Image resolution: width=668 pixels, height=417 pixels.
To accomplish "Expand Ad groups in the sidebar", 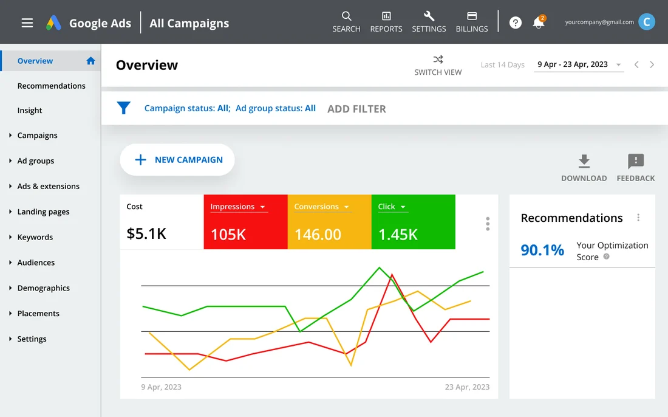I will pyautogui.click(x=10, y=160).
